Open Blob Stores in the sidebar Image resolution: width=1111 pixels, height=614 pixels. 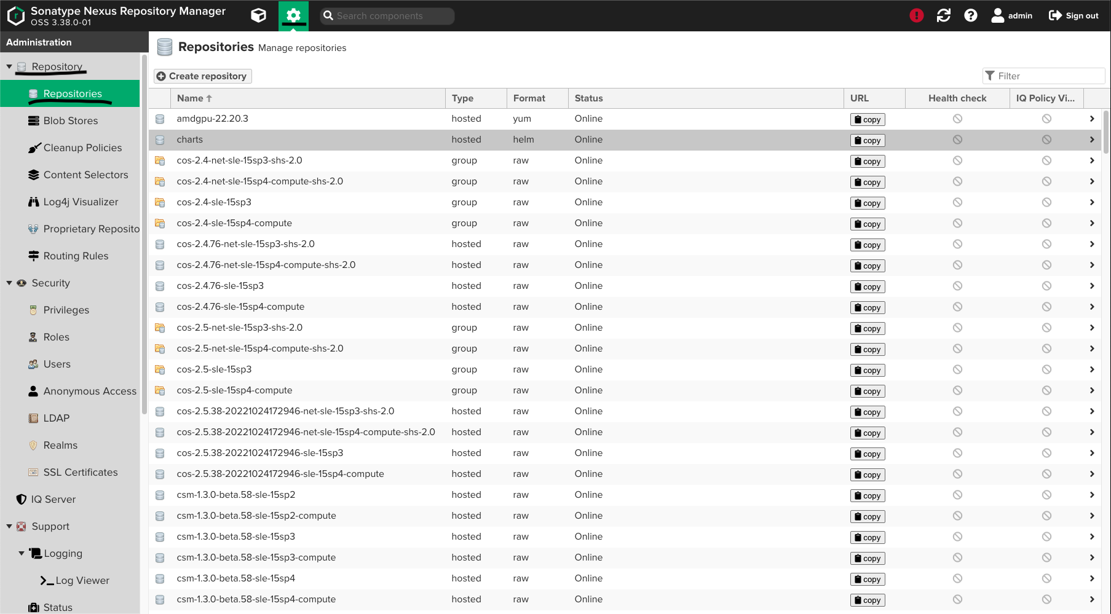(x=70, y=120)
